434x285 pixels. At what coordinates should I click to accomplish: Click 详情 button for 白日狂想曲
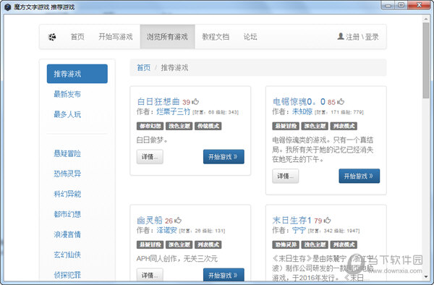150,157
